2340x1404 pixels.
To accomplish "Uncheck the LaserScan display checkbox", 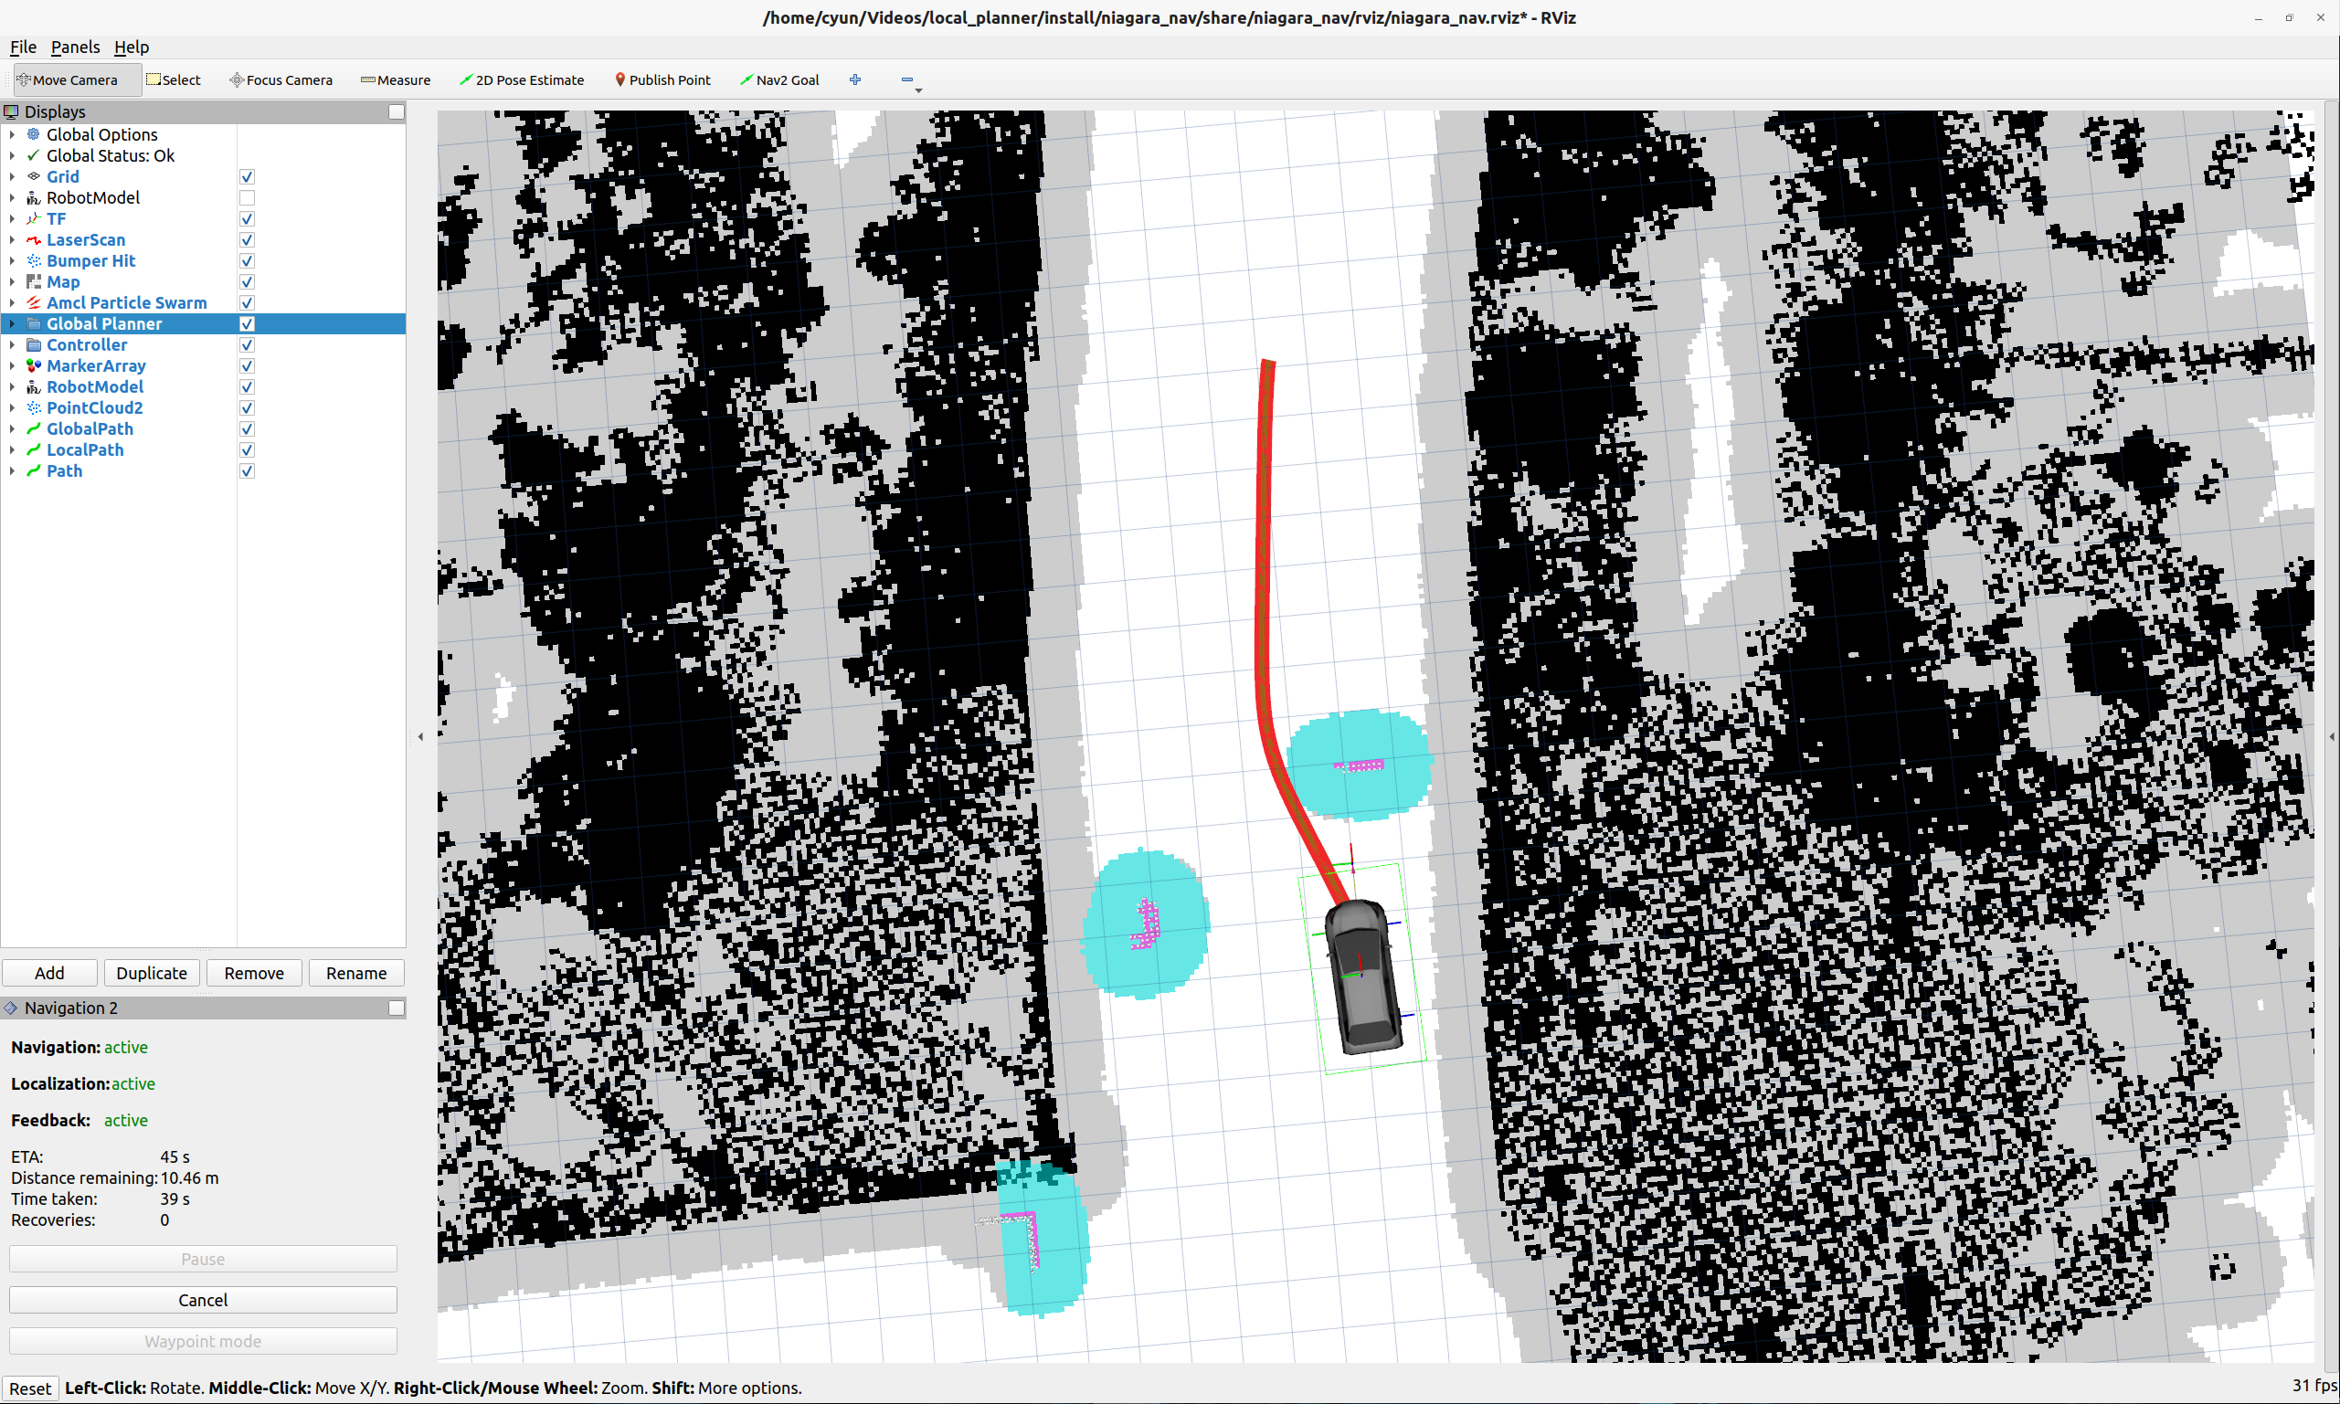I will click(x=247, y=240).
